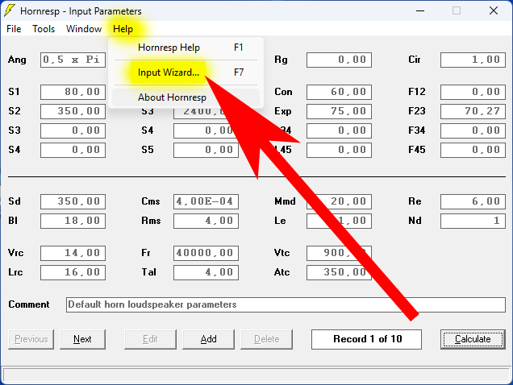The image size is (513, 385).
Task: Click the Nd field showing 1
Action: [473, 221]
